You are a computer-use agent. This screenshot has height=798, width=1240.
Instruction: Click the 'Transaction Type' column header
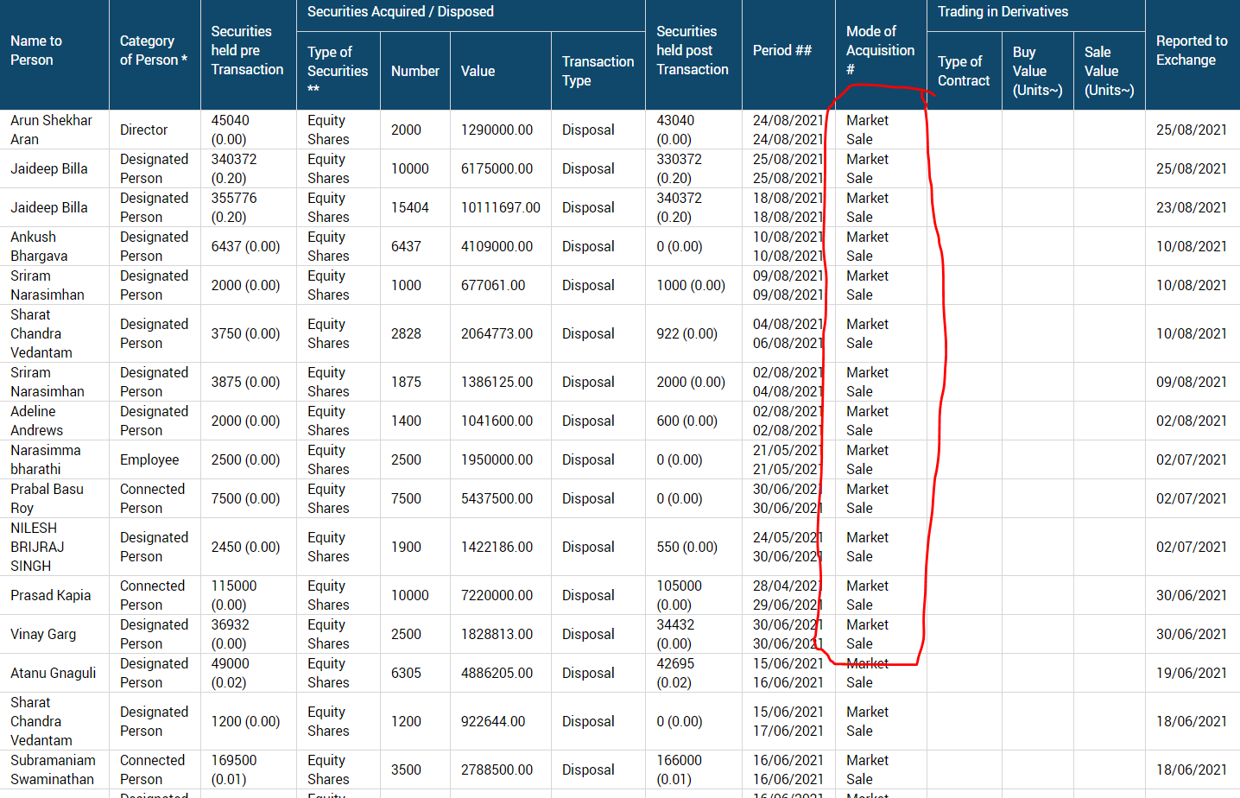[x=598, y=72]
